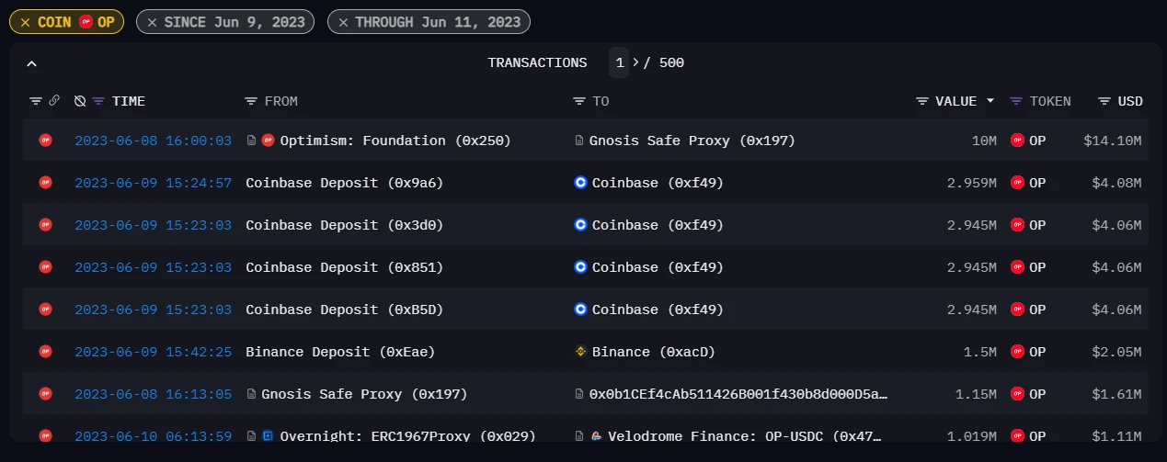The height and width of the screenshot is (462, 1167).
Task: Open the USD column filter icon
Action: [x=1104, y=101]
